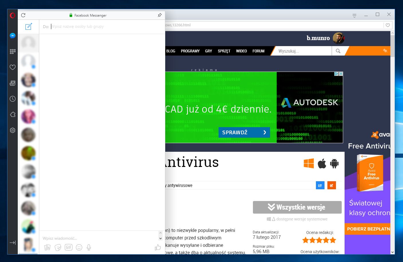Open Settings gear in the sidebar

13,130
